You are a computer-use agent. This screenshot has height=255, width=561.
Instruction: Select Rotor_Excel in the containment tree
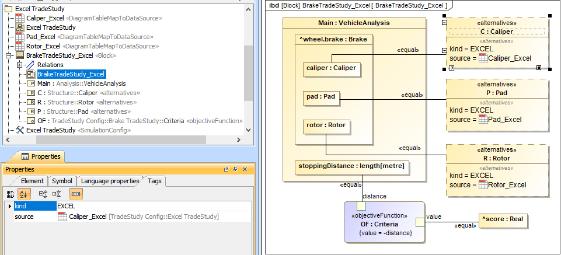[x=44, y=46]
